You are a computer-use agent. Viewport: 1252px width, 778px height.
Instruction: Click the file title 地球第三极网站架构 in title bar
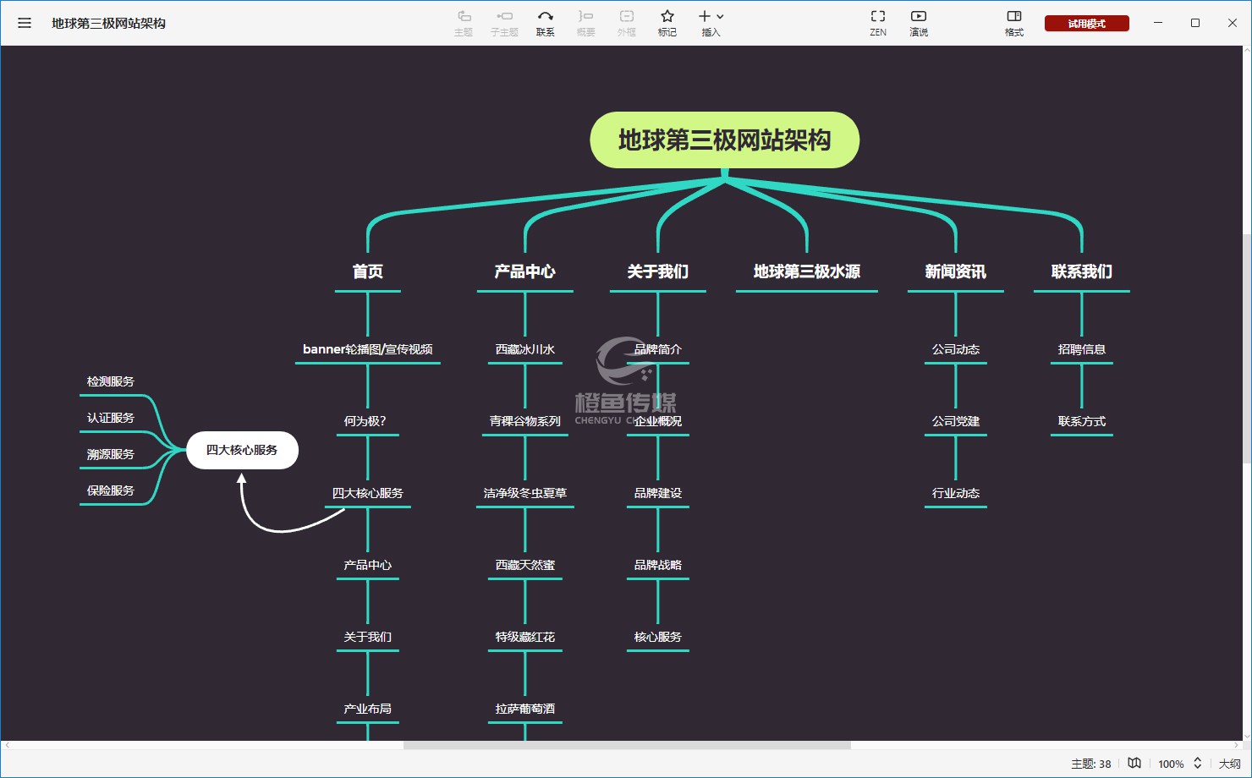pyautogui.click(x=108, y=23)
